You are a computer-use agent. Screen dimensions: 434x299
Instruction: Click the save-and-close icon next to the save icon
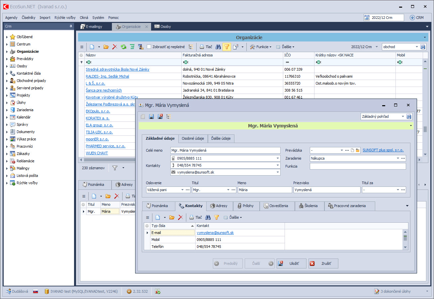pyautogui.click(x=160, y=116)
